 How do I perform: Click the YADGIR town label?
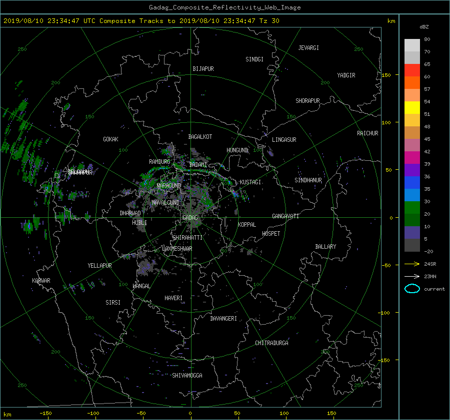click(346, 75)
